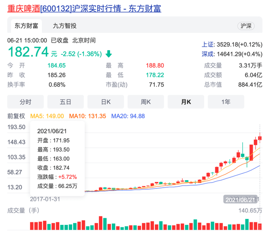Click the 最低 value 178.22
The height and width of the screenshot is (234, 267).
coord(155,75)
